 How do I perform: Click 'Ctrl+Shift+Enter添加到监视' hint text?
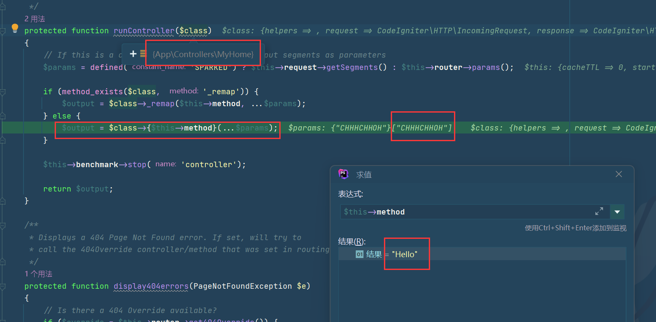click(575, 228)
